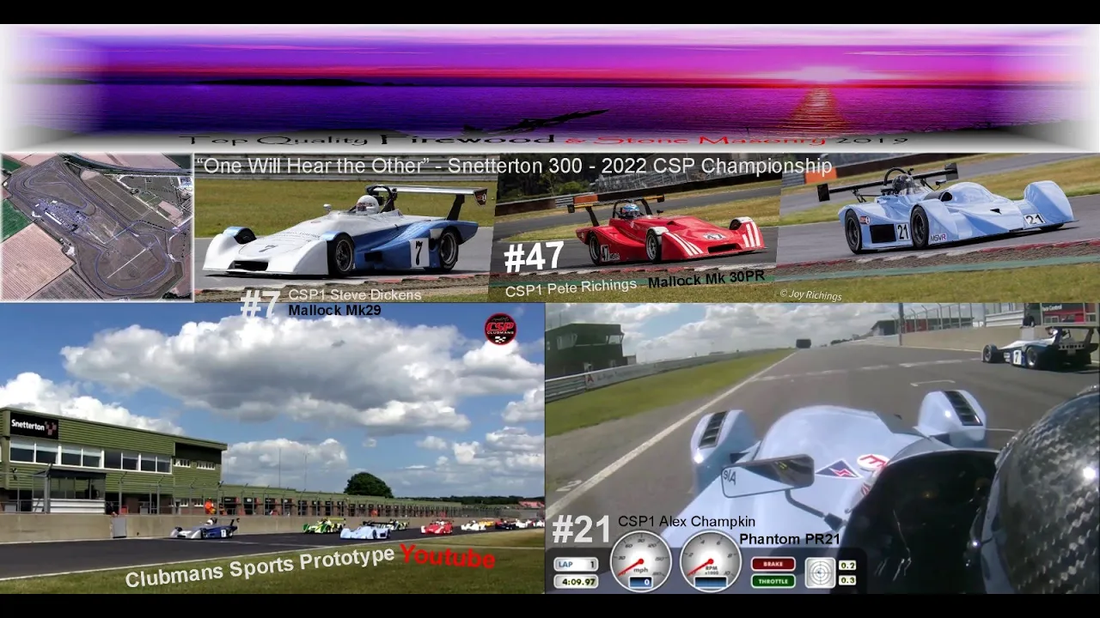Click the G-force target indicator

[820, 573]
